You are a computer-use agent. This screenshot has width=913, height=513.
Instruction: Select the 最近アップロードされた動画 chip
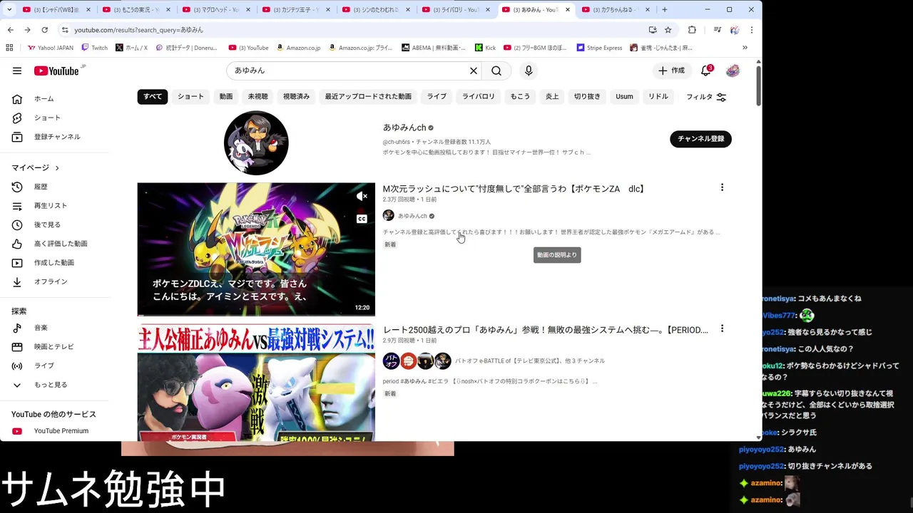(x=368, y=97)
